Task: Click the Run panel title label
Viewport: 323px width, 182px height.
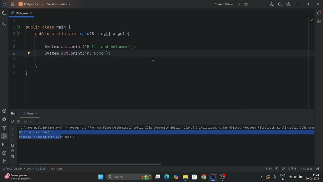Action: click(14, 113)
